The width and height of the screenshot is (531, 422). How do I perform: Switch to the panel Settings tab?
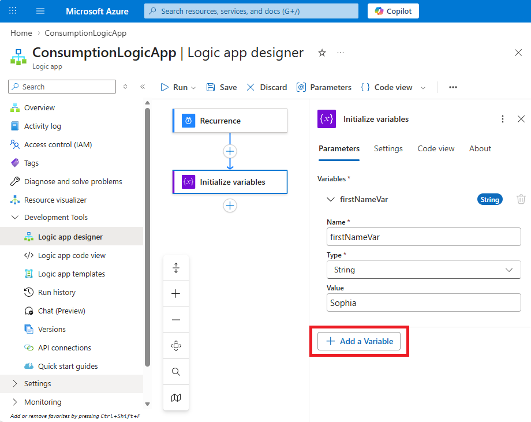pyautogui.click(x=388, y=149)
